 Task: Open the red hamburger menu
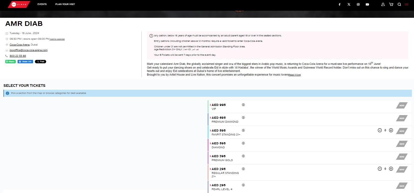point(406,4)
